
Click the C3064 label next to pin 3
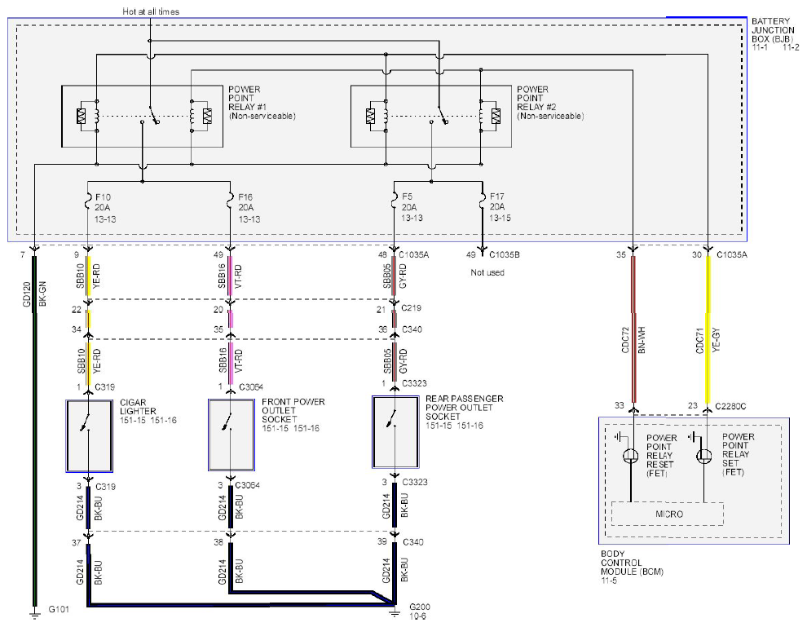point(248,485)
